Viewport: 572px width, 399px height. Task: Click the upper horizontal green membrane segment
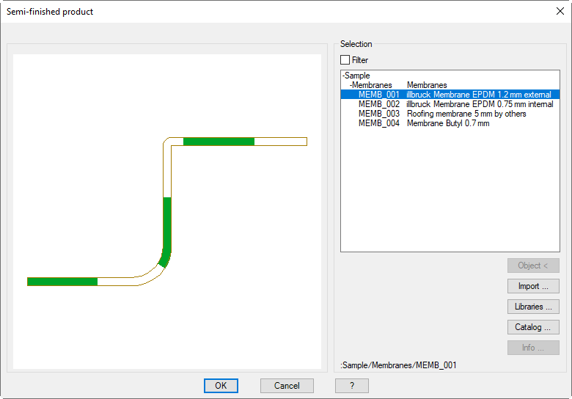[x=219, y=142]
